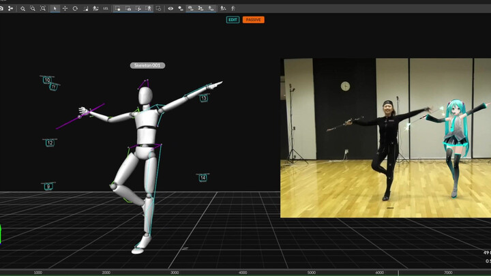Click the skeleton figure tool icon
491x276 pixels.
tap(95, 8)
